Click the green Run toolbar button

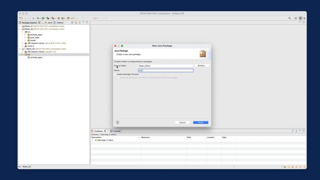(x=43, y=18)
